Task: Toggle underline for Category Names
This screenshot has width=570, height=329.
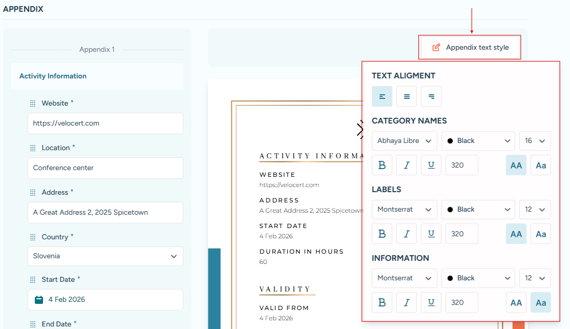Action: pyautogui.click(x=431, y=165)
